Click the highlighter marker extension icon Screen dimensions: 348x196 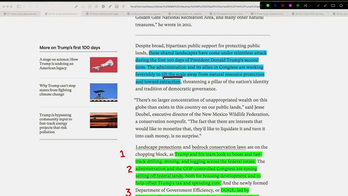[110, 7]
